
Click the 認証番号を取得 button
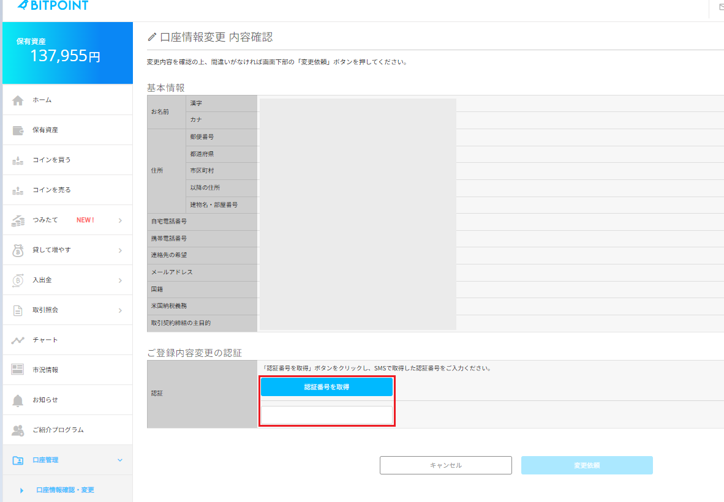[326, 387]
